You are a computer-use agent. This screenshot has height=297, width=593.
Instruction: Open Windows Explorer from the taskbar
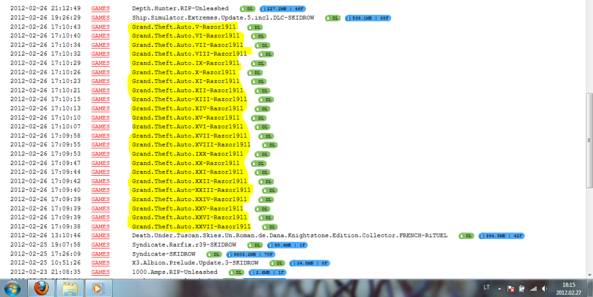[69, 288]
